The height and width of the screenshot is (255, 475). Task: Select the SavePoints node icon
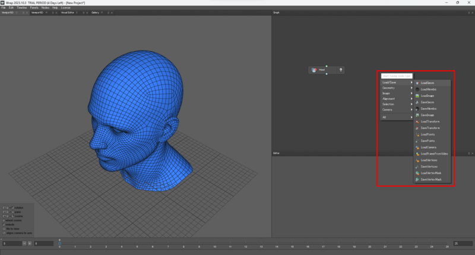(417, 141)
